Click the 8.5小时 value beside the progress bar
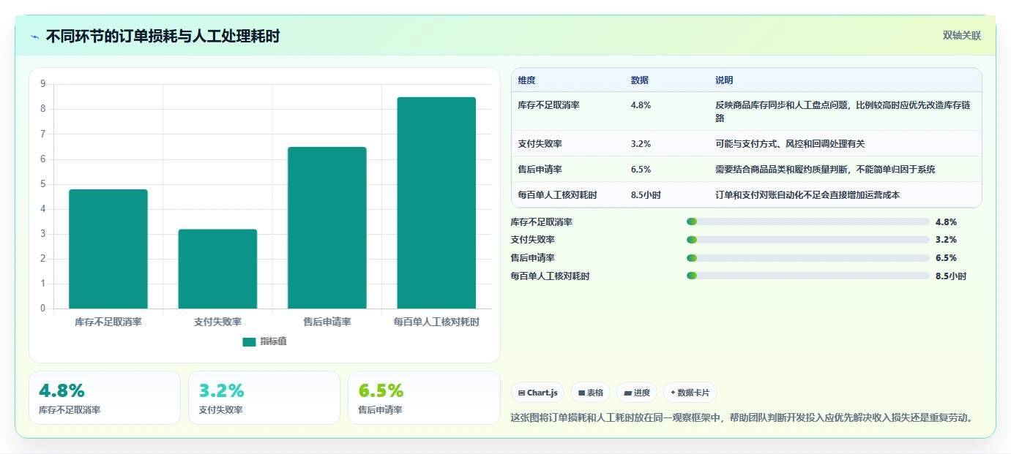 (951, 276)
